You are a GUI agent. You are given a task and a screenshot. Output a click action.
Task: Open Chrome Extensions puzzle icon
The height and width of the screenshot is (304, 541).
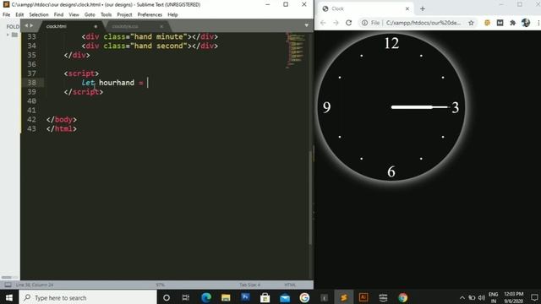pyautogui.click(x=513, y=23)
